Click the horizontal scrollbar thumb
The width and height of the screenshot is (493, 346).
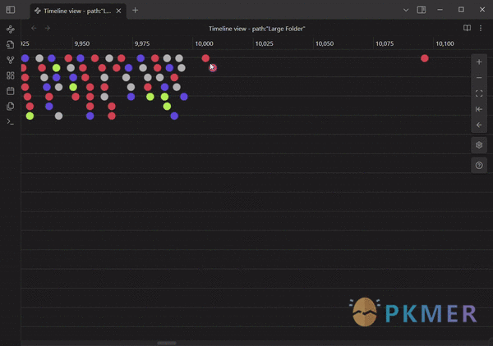167,344
